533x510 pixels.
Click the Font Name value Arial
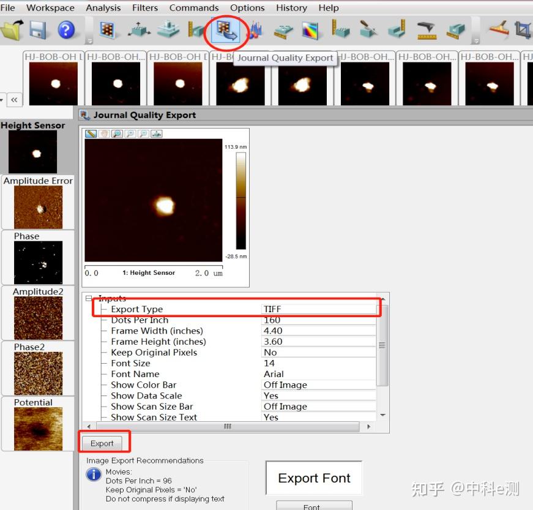pyautogui.click(x=319, y=374)
